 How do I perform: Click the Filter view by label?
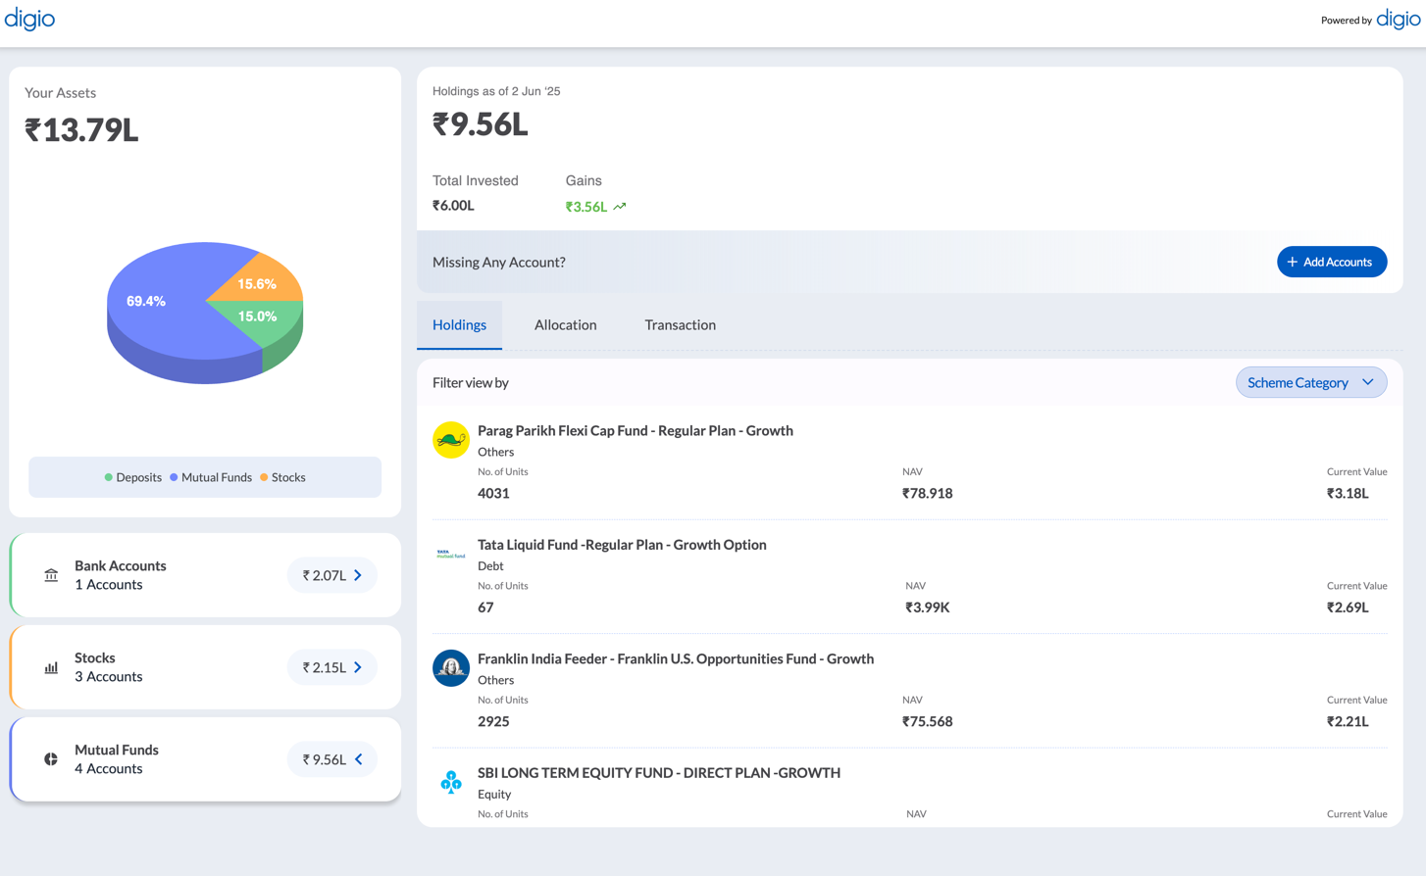[x=471, y=382]
